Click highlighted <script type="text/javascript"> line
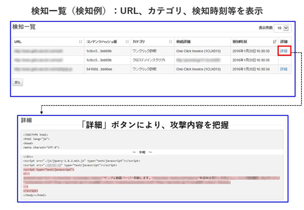Image resolution: width=304 pixels, height=210 pixels. click(48, 169)
